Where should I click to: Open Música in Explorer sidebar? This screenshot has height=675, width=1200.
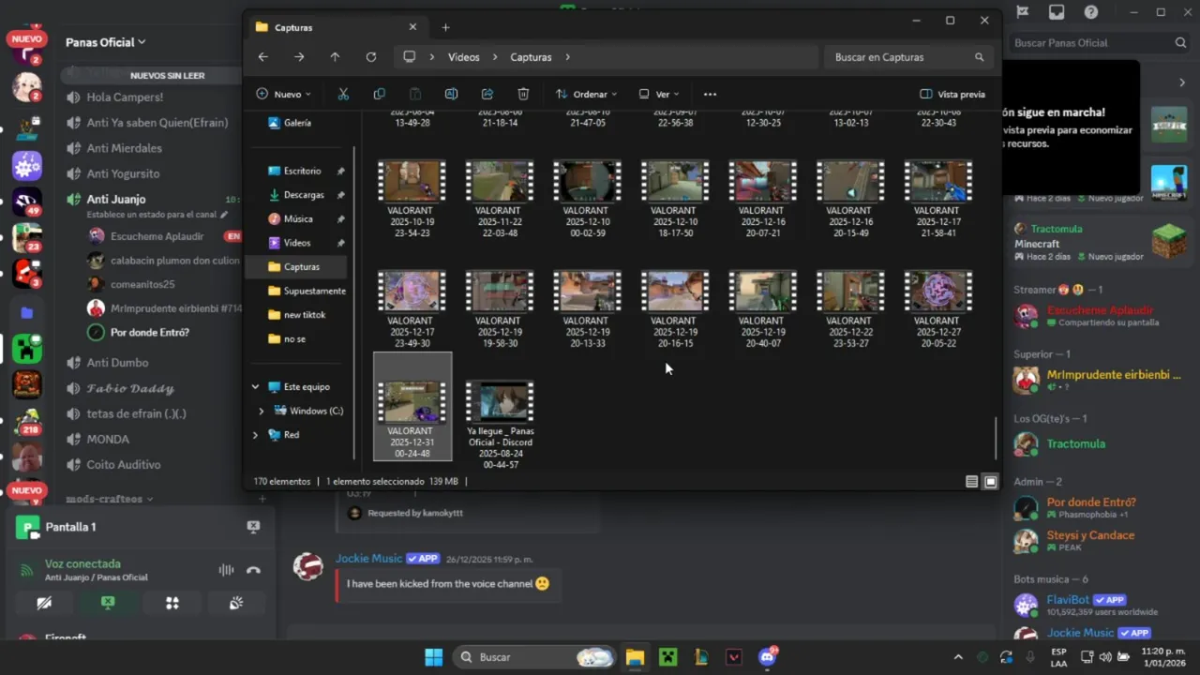pos(298,218)
